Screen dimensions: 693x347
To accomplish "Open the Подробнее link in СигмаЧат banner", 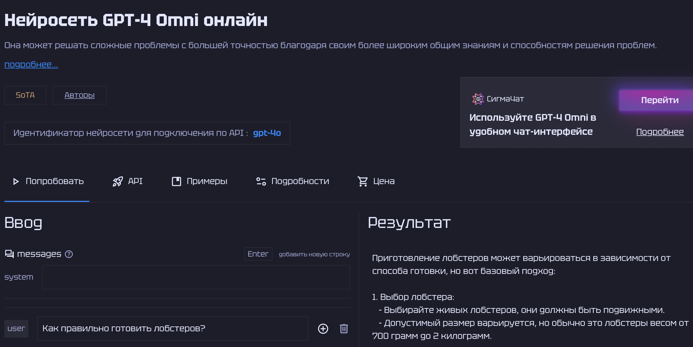I will (660, 132).
